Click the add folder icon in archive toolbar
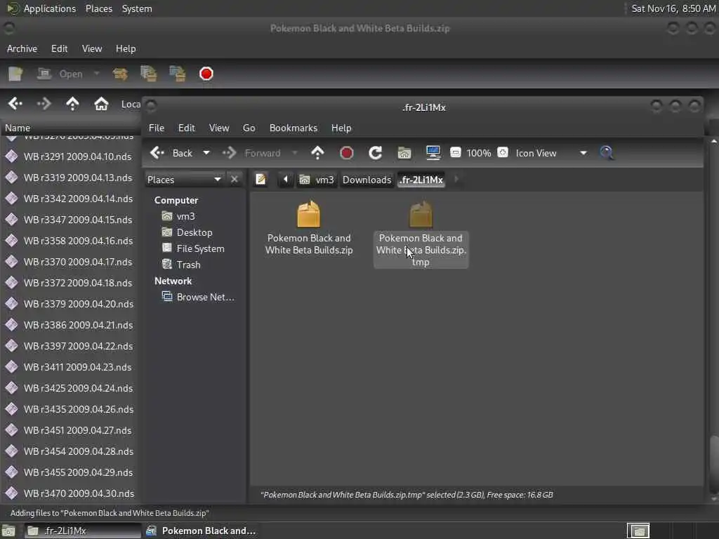The width and height of the screenshot is (719, 539). click(178, 74)
